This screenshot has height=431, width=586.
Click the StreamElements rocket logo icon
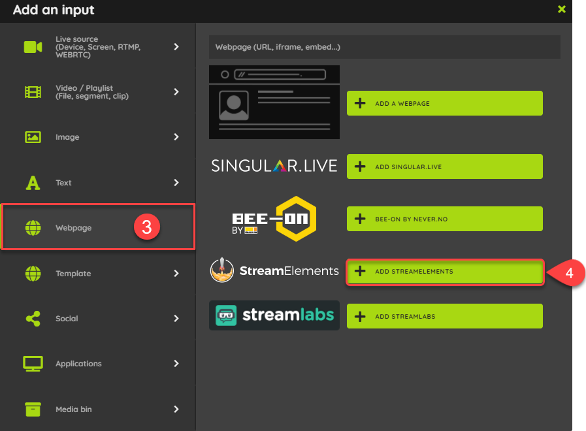[x=222, y=270]
